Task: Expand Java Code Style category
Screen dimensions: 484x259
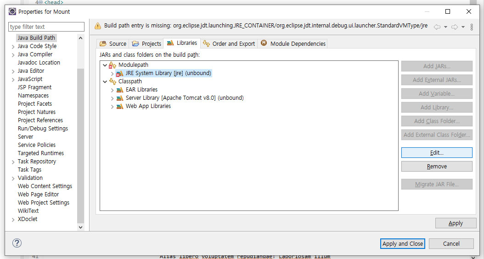Action: click(13, 47)
